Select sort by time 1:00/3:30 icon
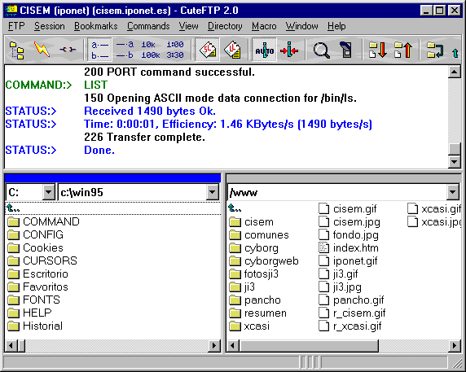The image size is (466, 372). coord(175,50)
